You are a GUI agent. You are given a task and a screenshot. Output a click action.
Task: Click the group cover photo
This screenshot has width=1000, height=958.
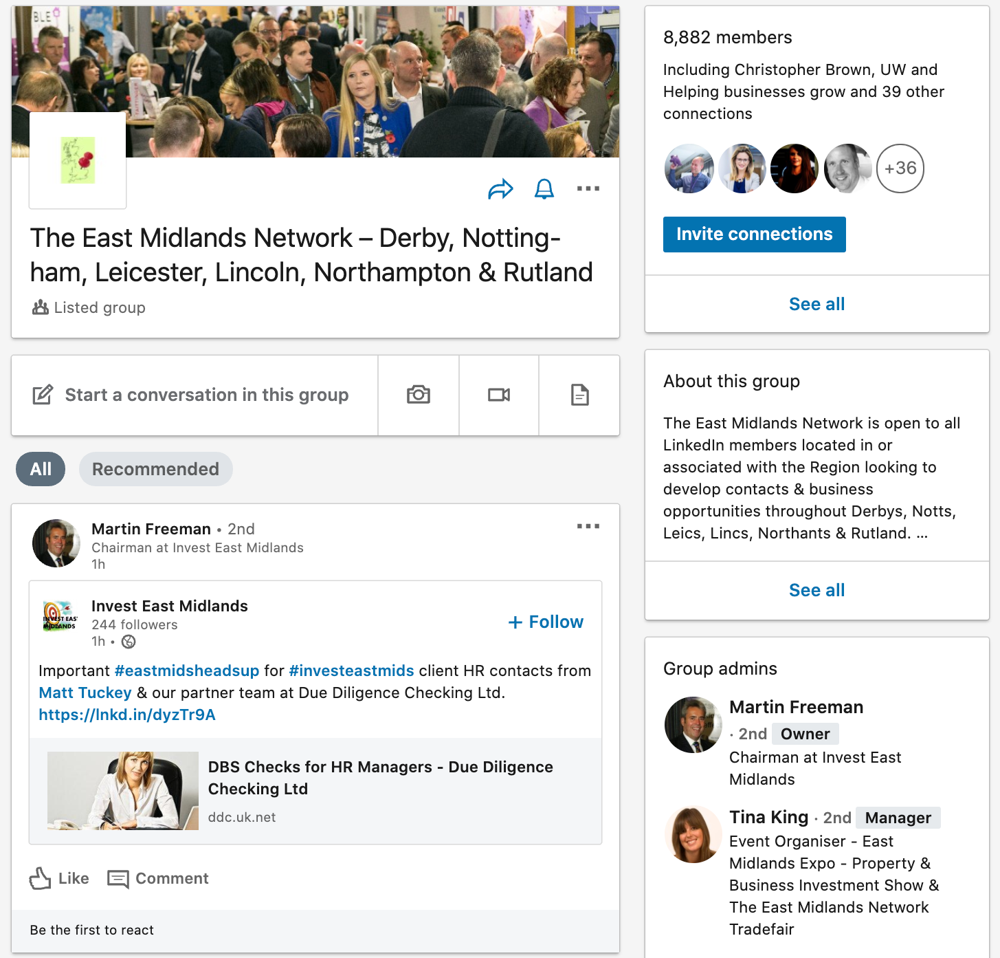click(x=315, y=81)
